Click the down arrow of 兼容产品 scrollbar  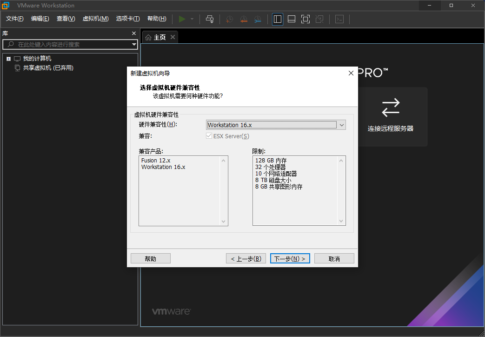click(224, 222)
